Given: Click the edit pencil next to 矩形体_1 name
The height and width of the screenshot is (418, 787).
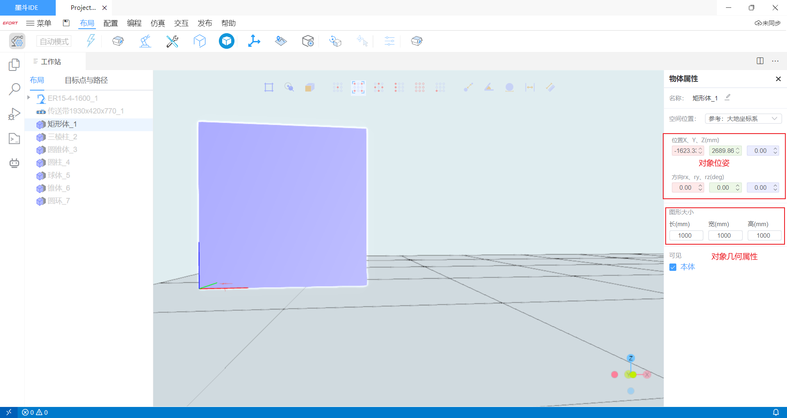Looking at the screenshot, I should [728, 98].
